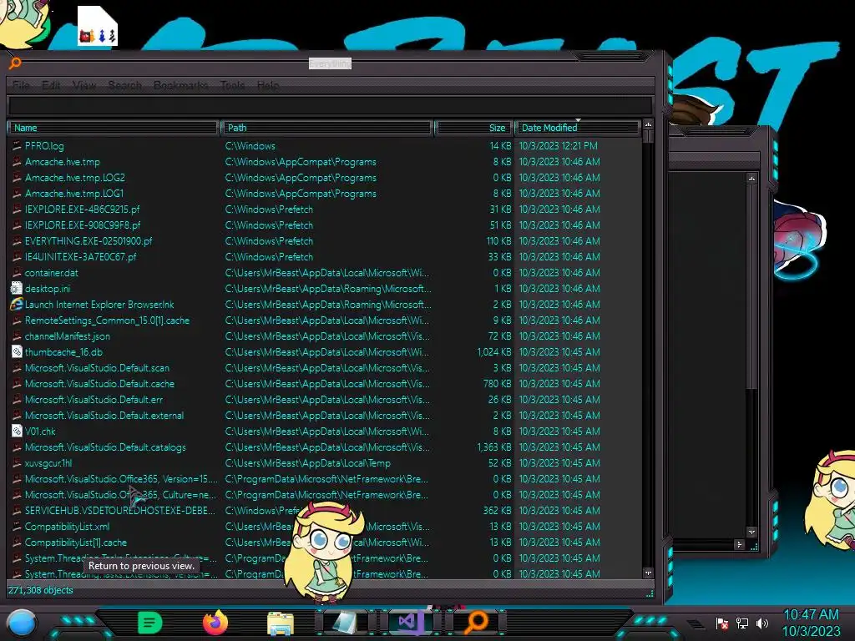Select Microsoft.VisualStudio.Default.cache
Image resolution: width=855 pixels, height=641 pixels.
[x=100, y=383]
